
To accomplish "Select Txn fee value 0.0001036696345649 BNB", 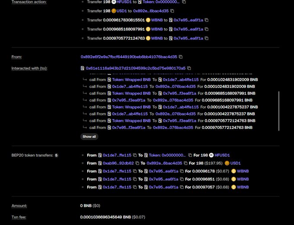I will (x=105, y=217).
